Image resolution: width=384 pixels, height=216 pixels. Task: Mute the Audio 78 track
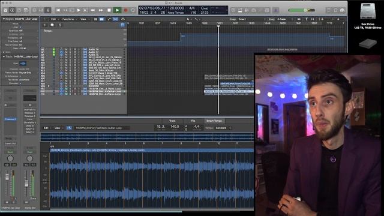[x=67, y=49]
